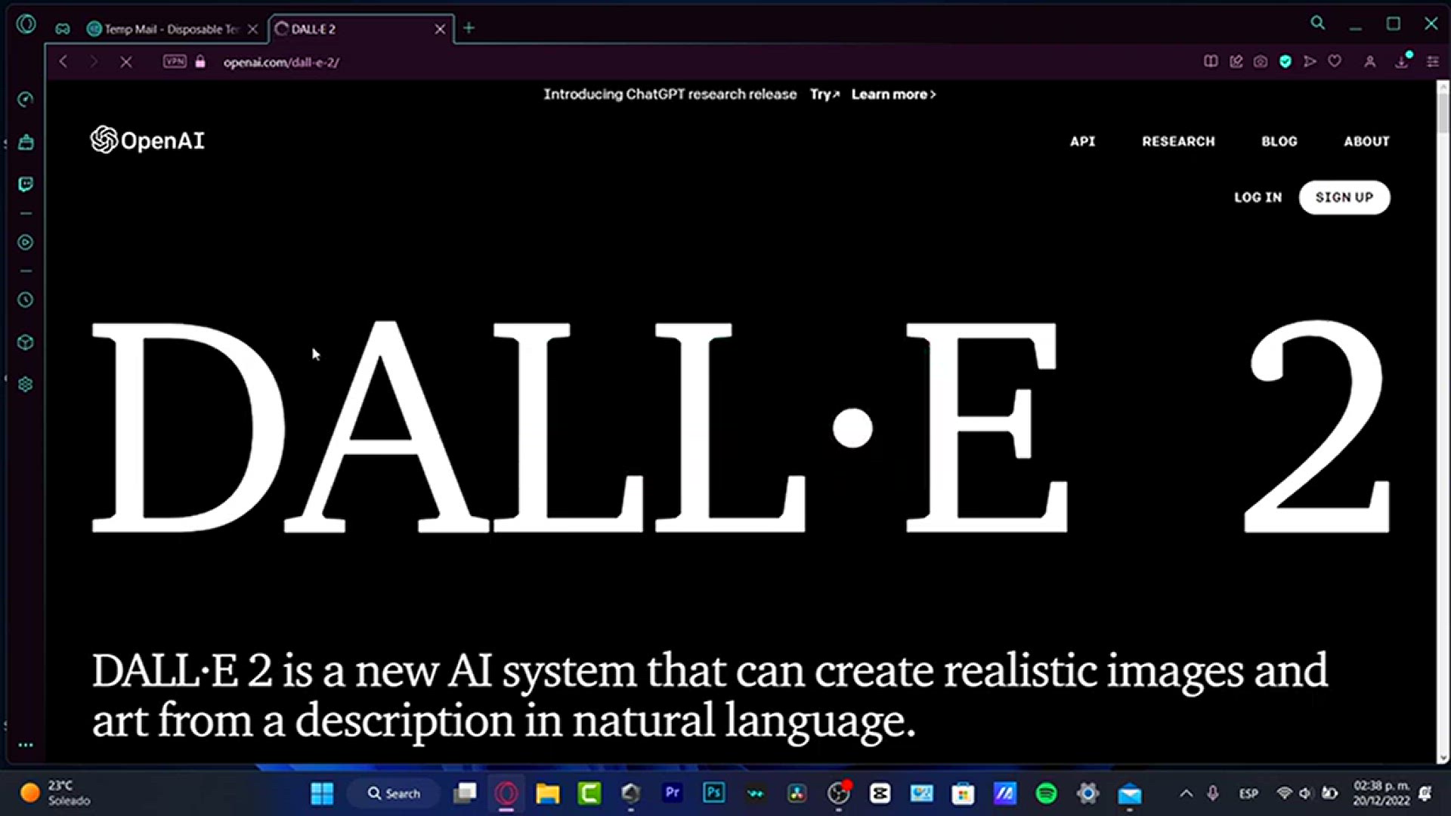Screen dimensions: 1451x816
Task: Launch Camtasia from taskbar
Action: point(589,793)
